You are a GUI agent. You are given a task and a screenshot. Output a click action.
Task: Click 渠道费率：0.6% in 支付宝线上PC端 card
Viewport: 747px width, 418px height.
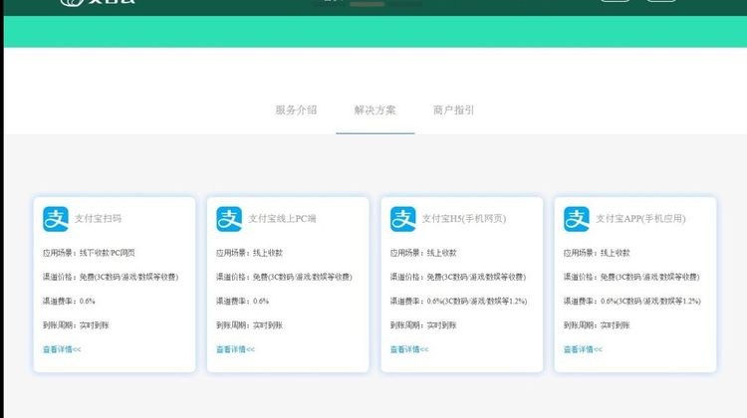243,301
